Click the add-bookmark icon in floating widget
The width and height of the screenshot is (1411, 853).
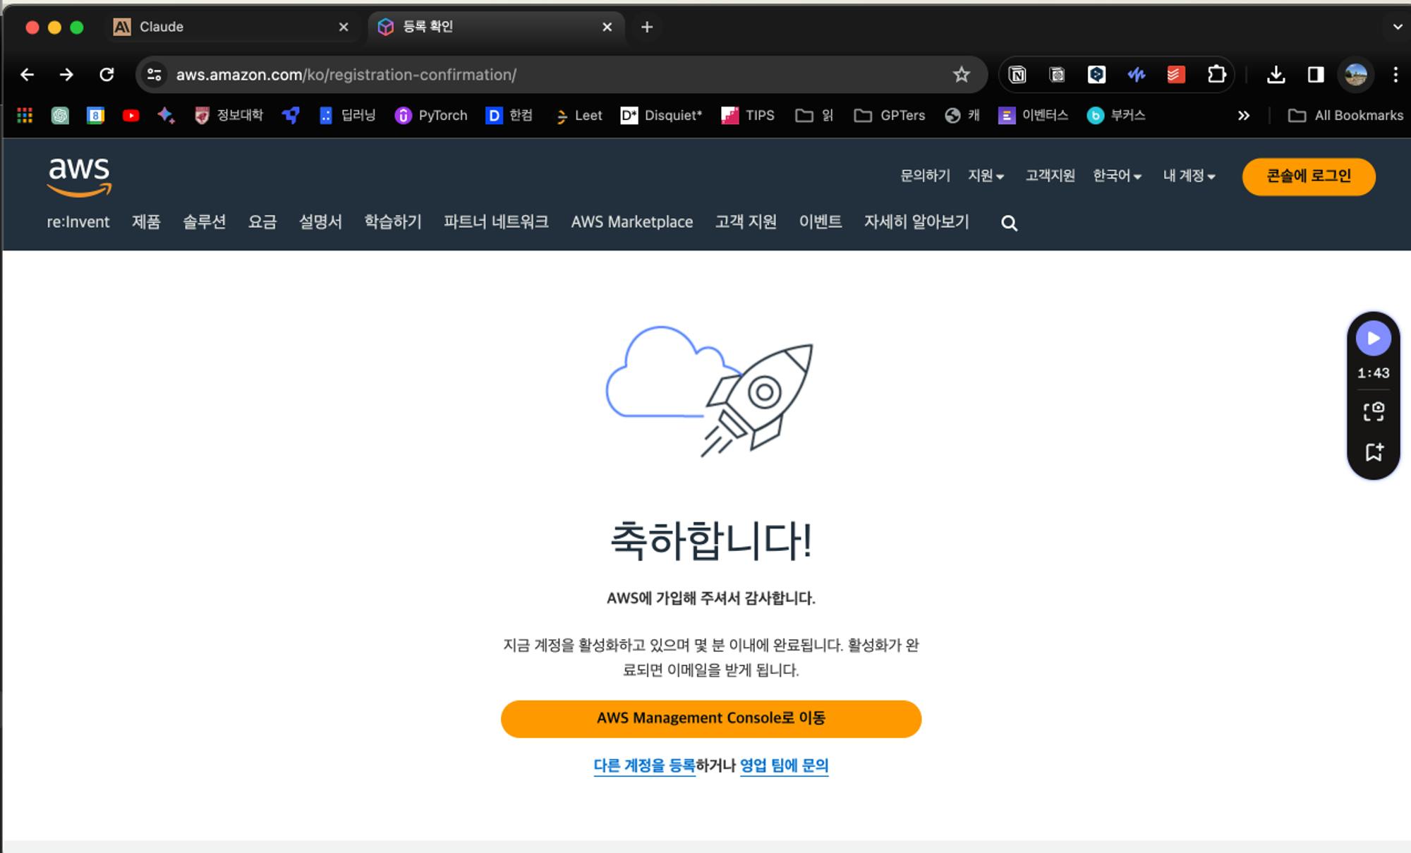click(1373, 452)
